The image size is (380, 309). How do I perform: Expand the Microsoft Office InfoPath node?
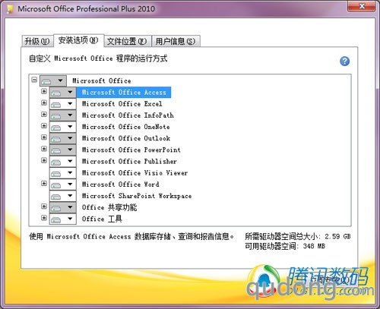(44, 114)
